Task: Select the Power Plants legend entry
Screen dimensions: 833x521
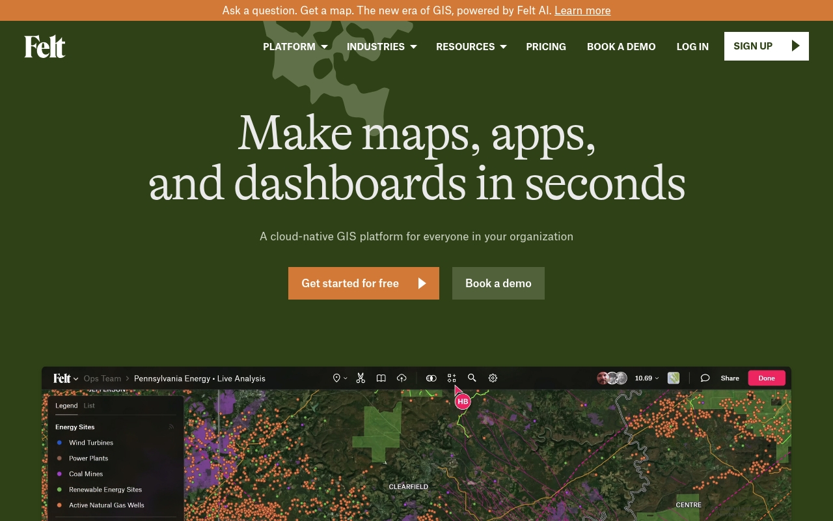Action: click(89, 458)
